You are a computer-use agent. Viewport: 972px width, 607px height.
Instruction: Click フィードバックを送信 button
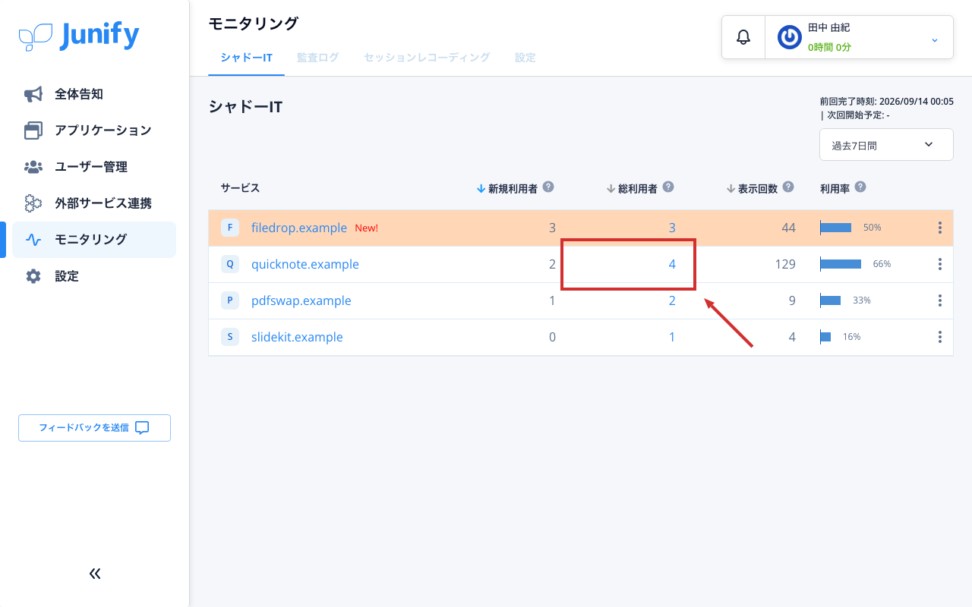point(94,428)
